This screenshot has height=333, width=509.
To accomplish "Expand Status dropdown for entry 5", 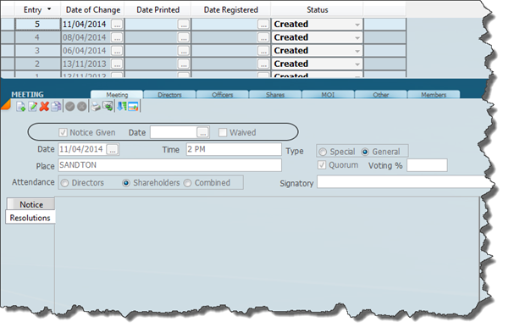I will click(x=357, y=25).
